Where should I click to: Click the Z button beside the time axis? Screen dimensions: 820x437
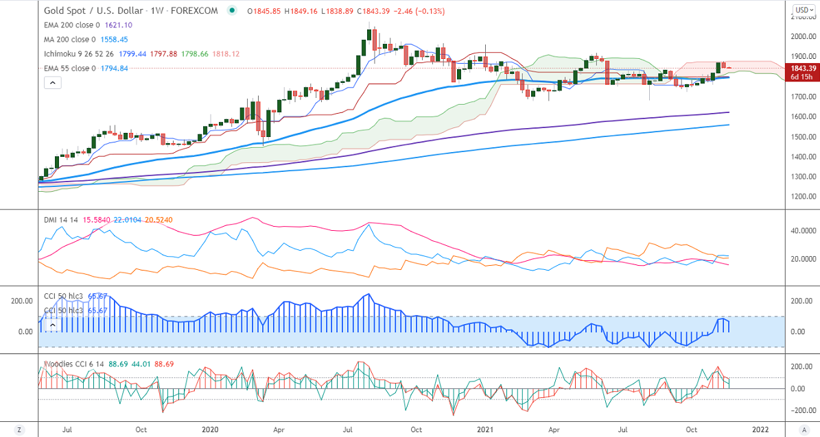(19, 429)
